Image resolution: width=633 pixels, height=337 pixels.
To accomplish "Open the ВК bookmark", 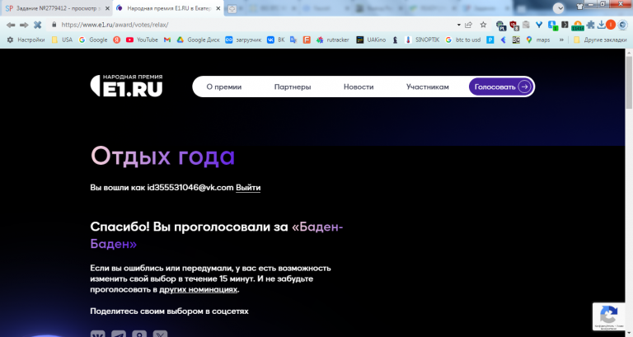I will coord(276,40).
